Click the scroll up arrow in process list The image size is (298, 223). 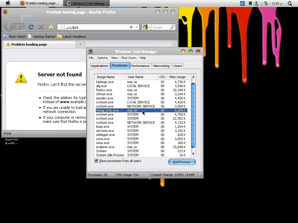click(x=193, y=77)
